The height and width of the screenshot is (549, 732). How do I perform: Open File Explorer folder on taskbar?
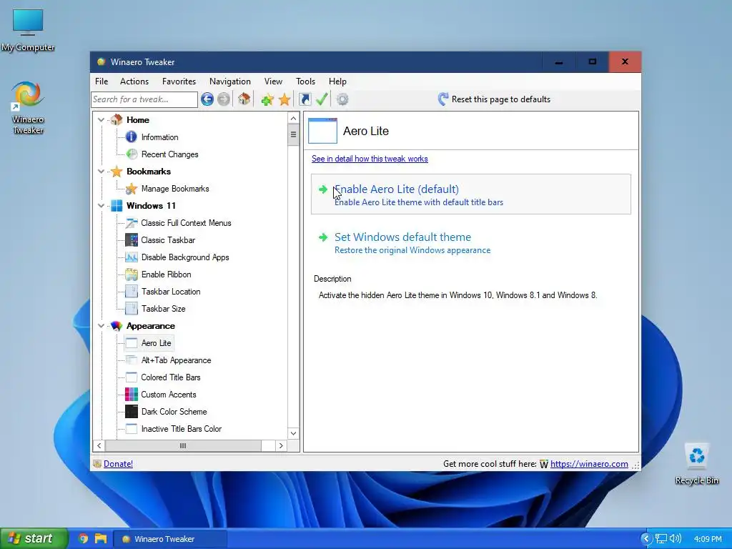(x=100, y=539)
